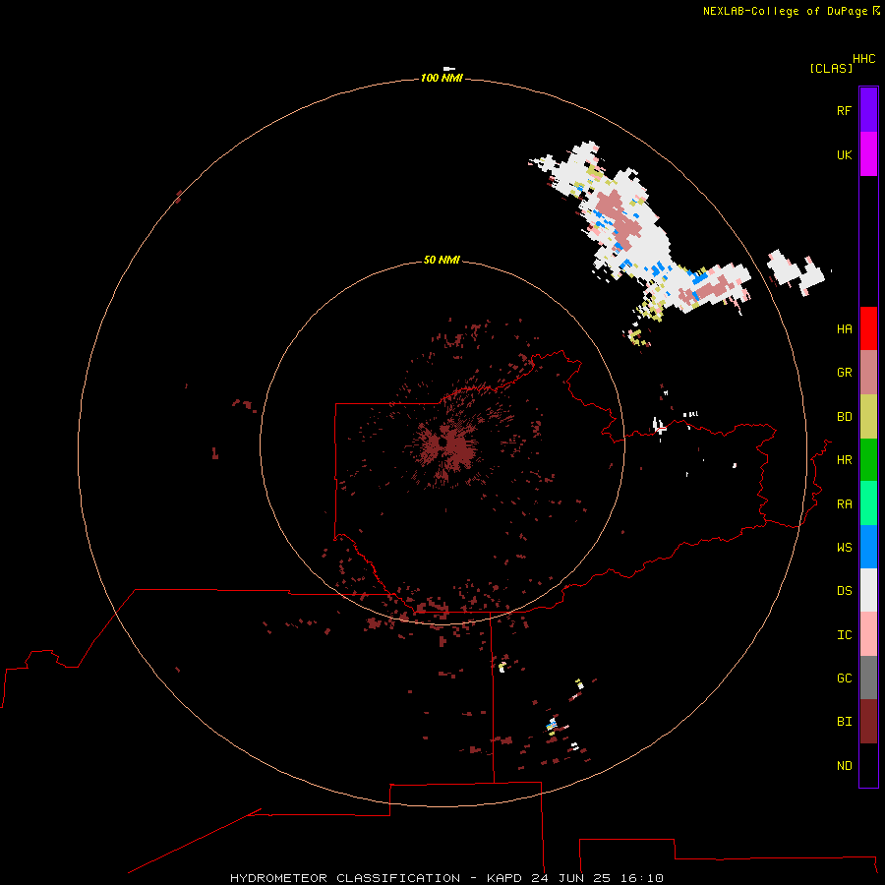885x885 pixels.
Task: Click the ND black legend swatch
Action: [868, 765]
